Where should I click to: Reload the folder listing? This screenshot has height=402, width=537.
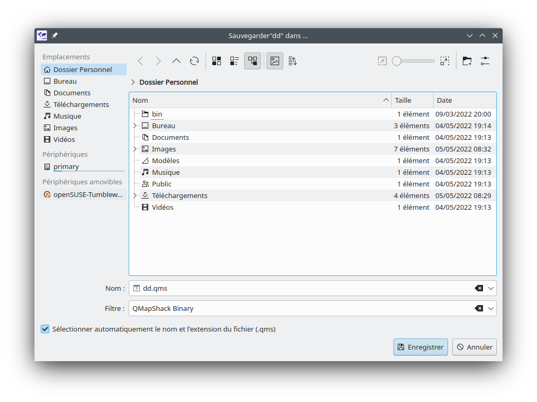194,61
